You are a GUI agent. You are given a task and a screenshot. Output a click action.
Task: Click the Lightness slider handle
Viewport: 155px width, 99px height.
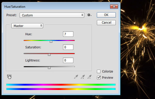(x=49, y=68)
